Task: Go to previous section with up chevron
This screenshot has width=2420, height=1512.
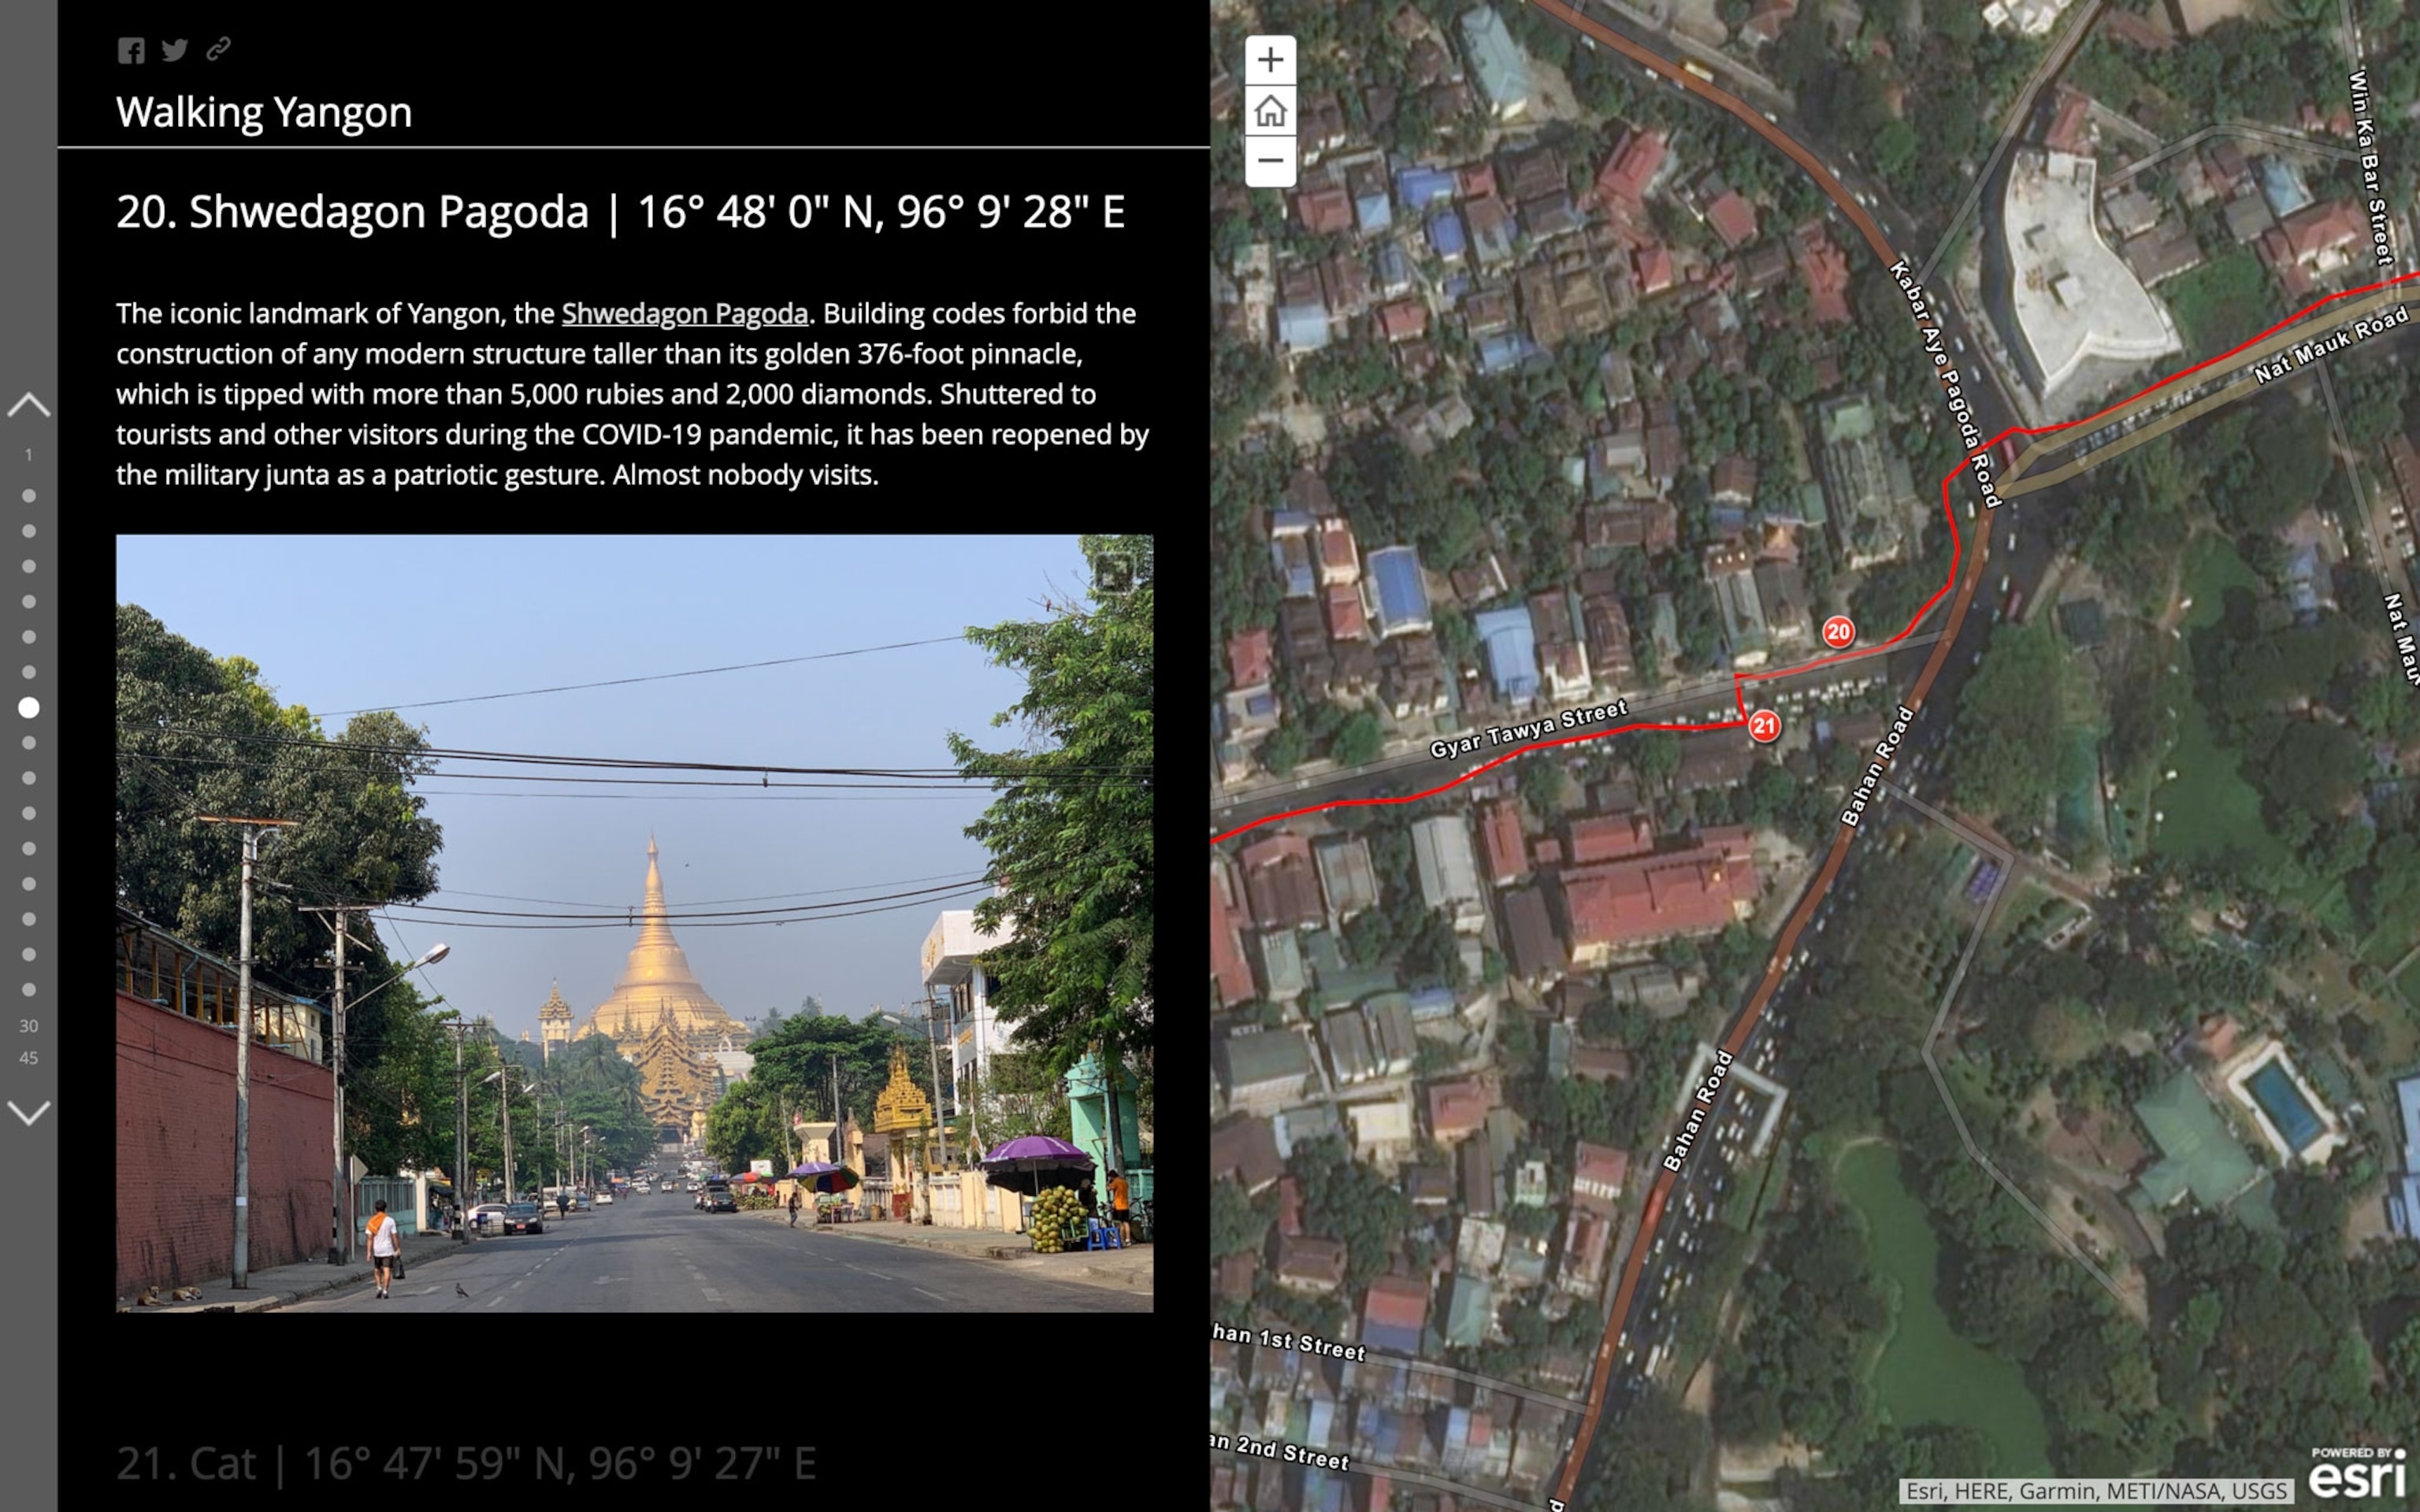Action: coord(28,405)
